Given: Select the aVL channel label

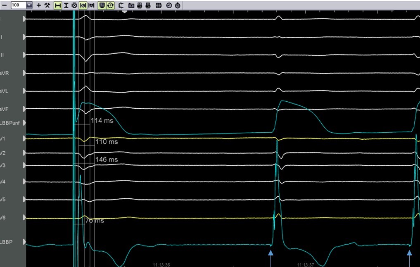Looking at the screenshot, I should pos(4,91).
